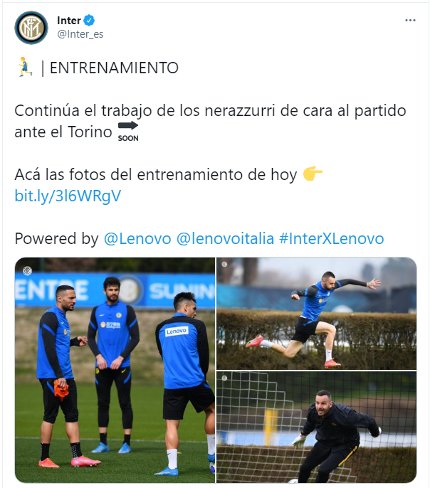Click the running person emoji
The image size is (430, 488).
(x=25, y=67)
